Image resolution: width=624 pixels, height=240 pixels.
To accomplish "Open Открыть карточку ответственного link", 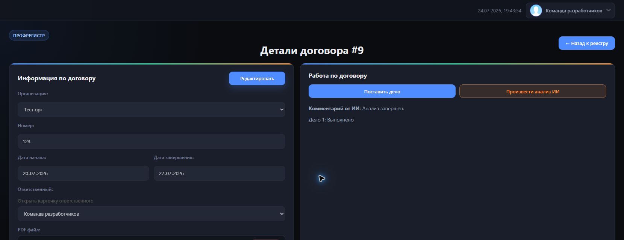I will [x=56, y=201].
